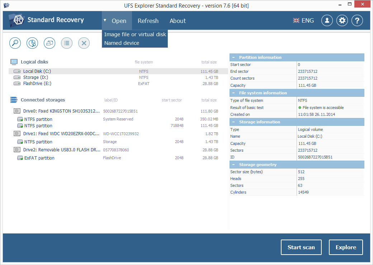Toggle the Open menu dropdown arrow
Viewport: 373px width, 265px height.
(x=105, y=20)
